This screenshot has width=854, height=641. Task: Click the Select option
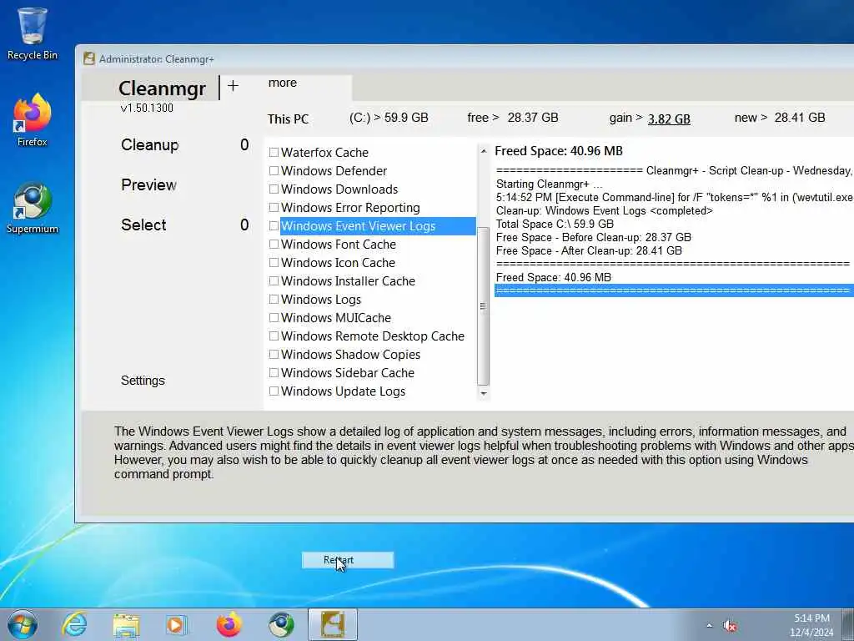coord(143,225)
